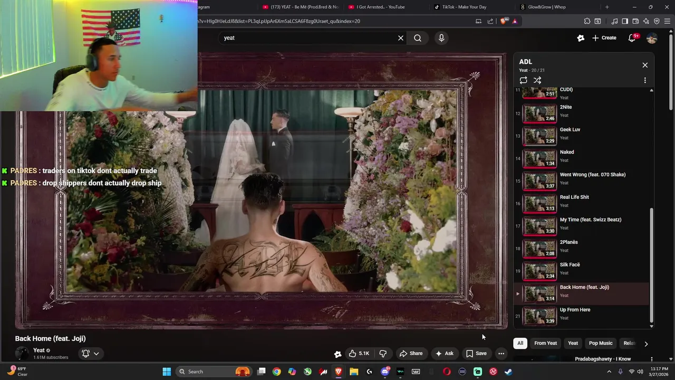Toggle the browser sidebar panel
The height and width of the screenshot is (380, 675).
click(625, 21)
